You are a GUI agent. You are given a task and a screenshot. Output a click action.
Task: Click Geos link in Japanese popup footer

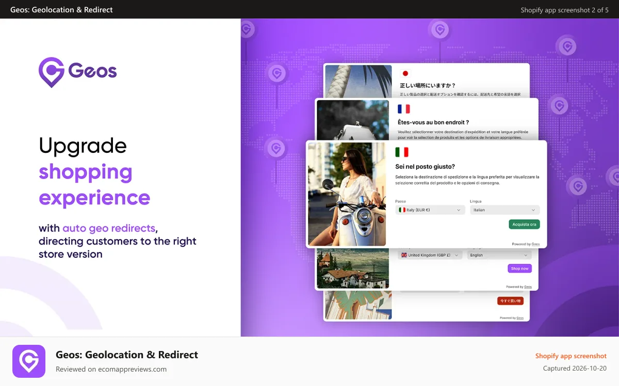(520, 318)
